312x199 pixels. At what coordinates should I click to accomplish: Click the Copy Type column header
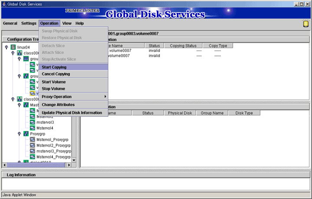coord(218,46)
